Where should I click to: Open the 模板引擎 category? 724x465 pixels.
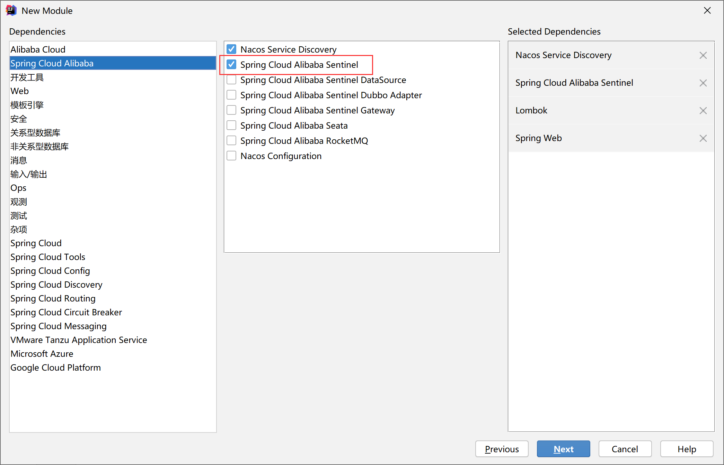(x=113, y=105)
